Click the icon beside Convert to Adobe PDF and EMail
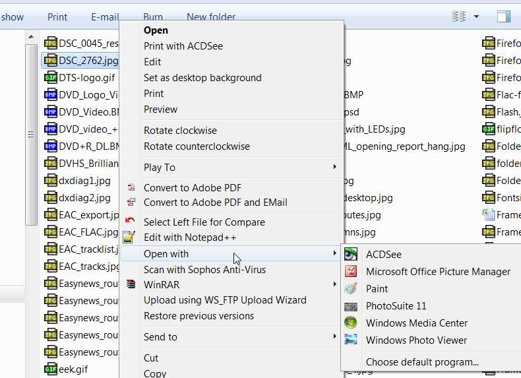This screenshot has height=378, width=521. pos(131,202)
